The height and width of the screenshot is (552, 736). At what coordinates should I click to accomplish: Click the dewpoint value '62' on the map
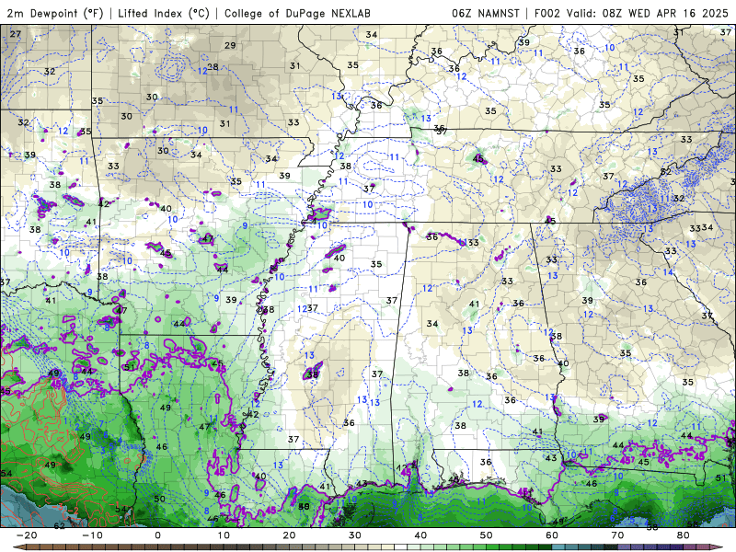click(59, 525)
